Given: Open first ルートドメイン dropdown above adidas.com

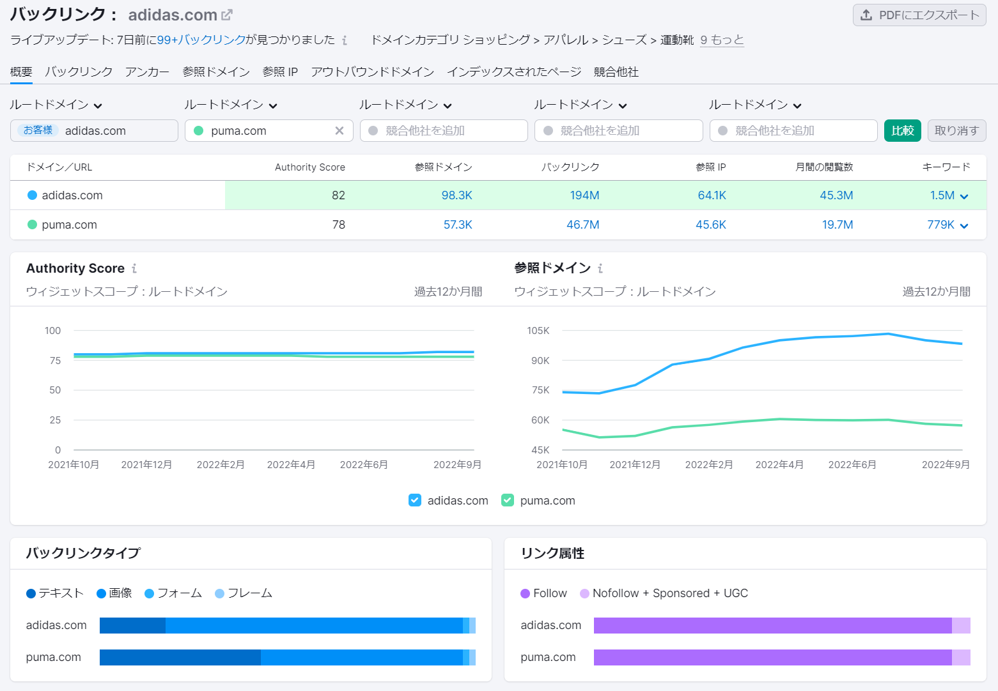Looking at the screenshot, I should click(x=56, y=105).
